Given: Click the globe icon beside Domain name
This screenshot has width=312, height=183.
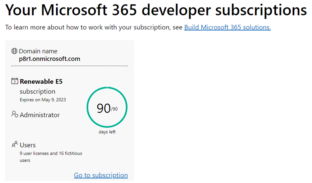Looking at the screenshot, I should tap(14, 51).
